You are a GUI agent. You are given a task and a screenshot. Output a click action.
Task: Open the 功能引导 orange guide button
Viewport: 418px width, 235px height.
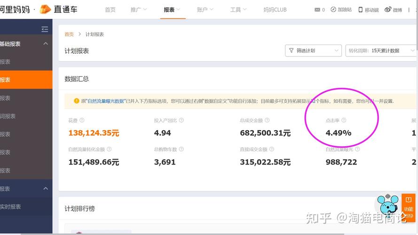(x=409, y=207)
